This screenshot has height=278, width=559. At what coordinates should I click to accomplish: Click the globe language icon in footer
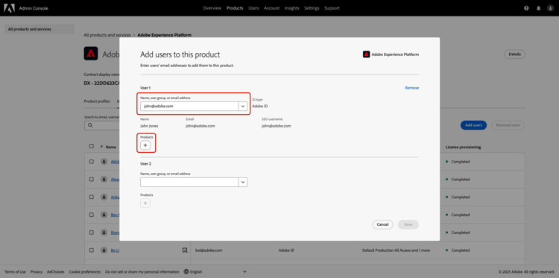click(x=186, y=271)
